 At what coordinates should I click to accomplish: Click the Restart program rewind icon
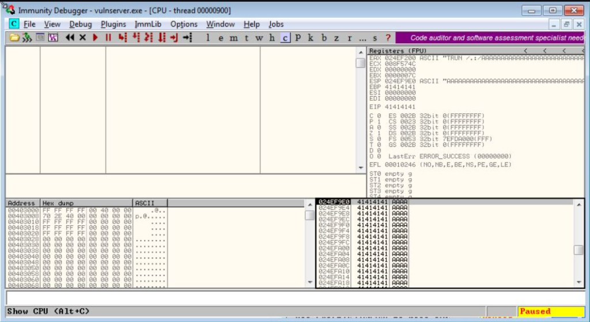pos(70,37)
